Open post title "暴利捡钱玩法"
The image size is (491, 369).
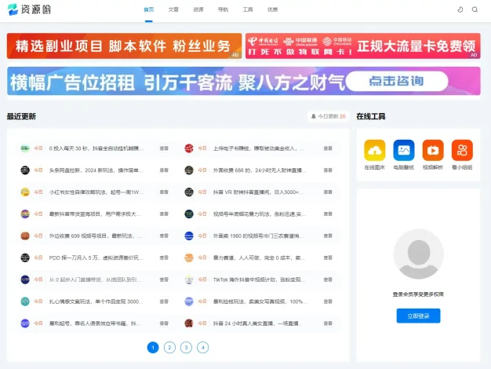click(260, 301)
